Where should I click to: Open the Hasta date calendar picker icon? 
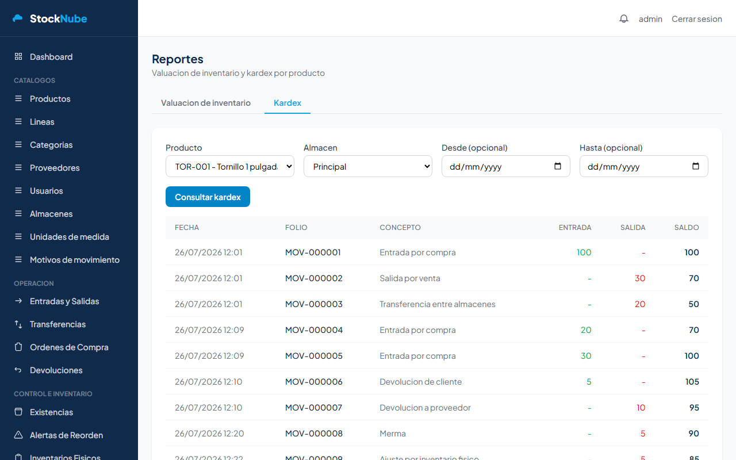(696, 166)
